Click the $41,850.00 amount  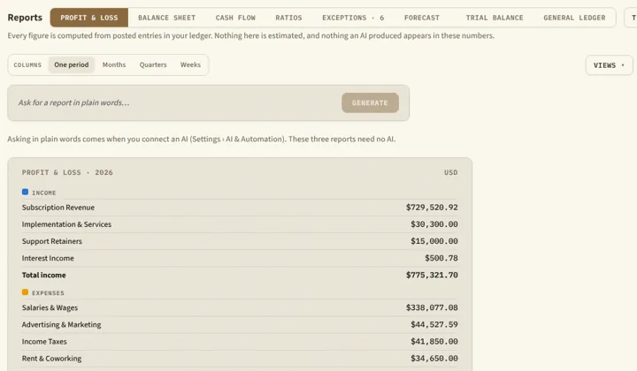click(x=434, y=342)
